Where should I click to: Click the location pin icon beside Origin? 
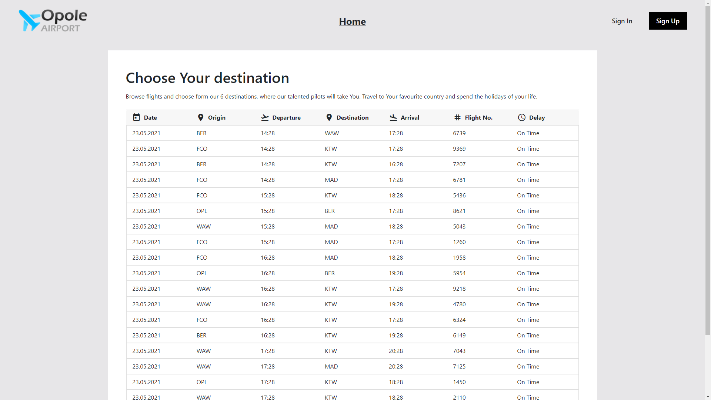201,117
